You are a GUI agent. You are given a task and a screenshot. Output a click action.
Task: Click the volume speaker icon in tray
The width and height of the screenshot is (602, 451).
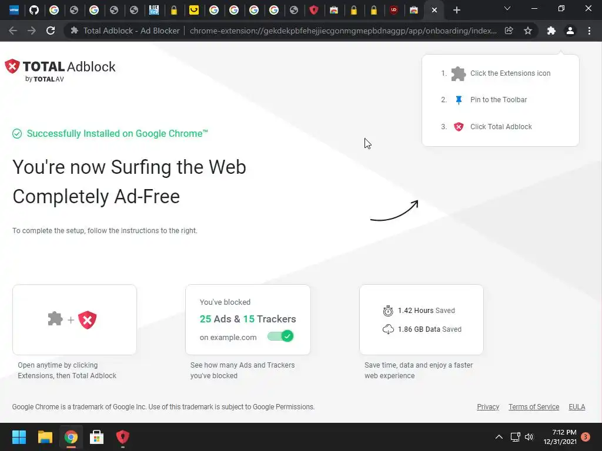tap(529, 437)
